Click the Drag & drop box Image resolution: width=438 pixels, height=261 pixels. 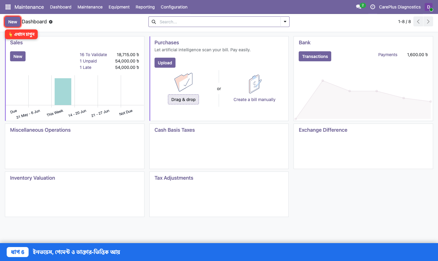pyautogui.click(x=183, y=100)
